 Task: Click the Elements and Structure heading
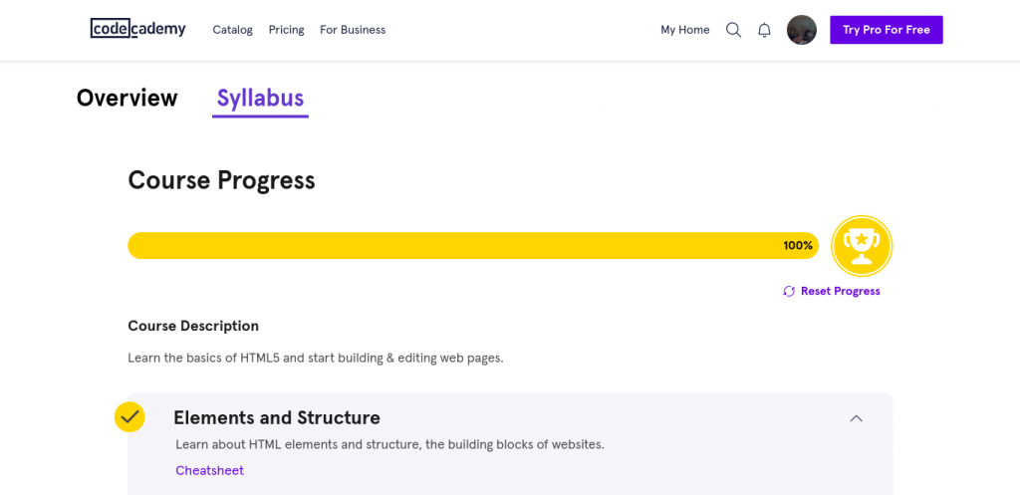click(x=277, y=417)
